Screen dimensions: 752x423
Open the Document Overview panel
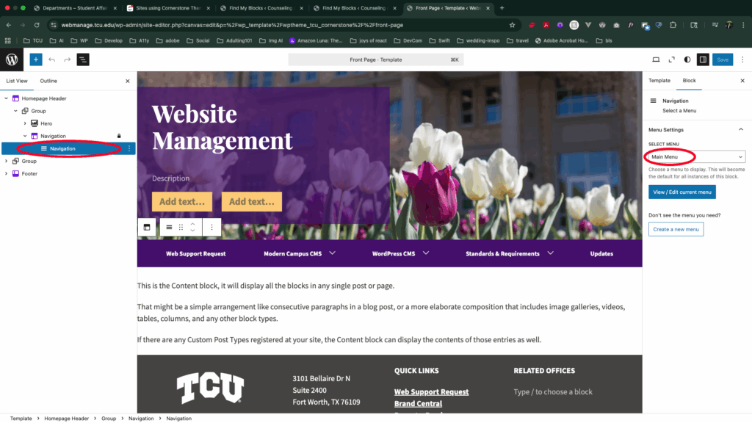click(84, 59)
